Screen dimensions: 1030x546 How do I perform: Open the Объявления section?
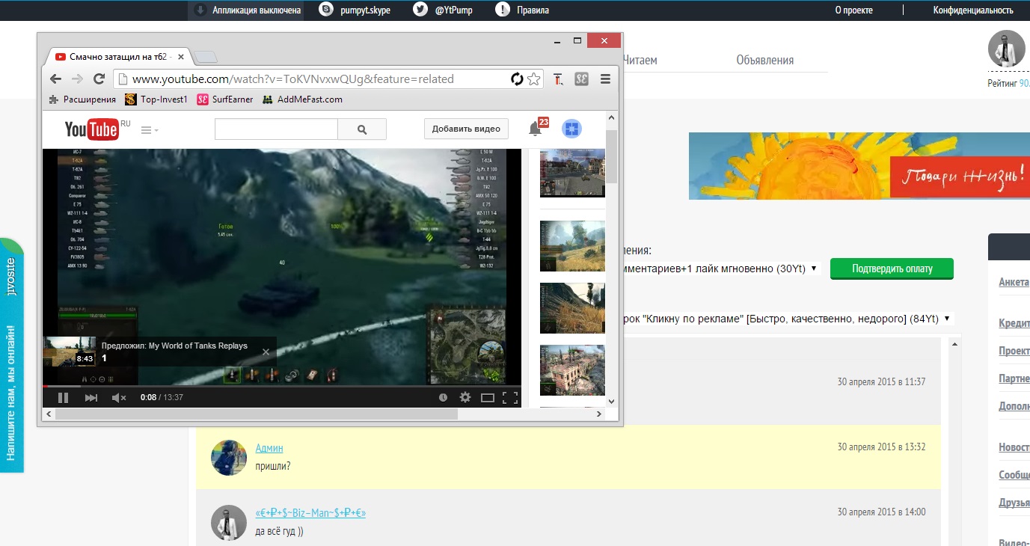tap(764, 60)
